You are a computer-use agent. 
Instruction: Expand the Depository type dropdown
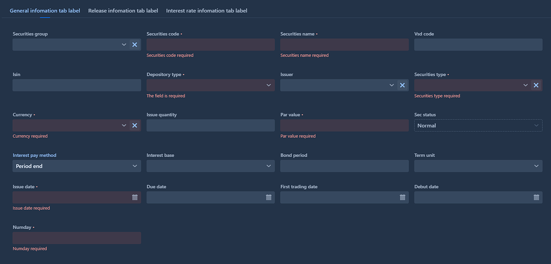[210, 85]
